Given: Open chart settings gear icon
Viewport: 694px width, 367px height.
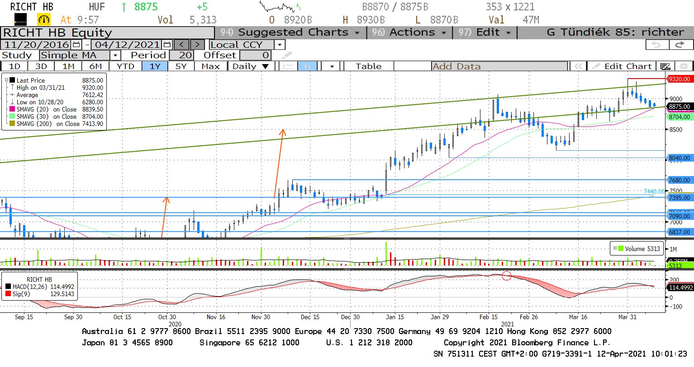Looking at the screenshot, I should [684, 66].
